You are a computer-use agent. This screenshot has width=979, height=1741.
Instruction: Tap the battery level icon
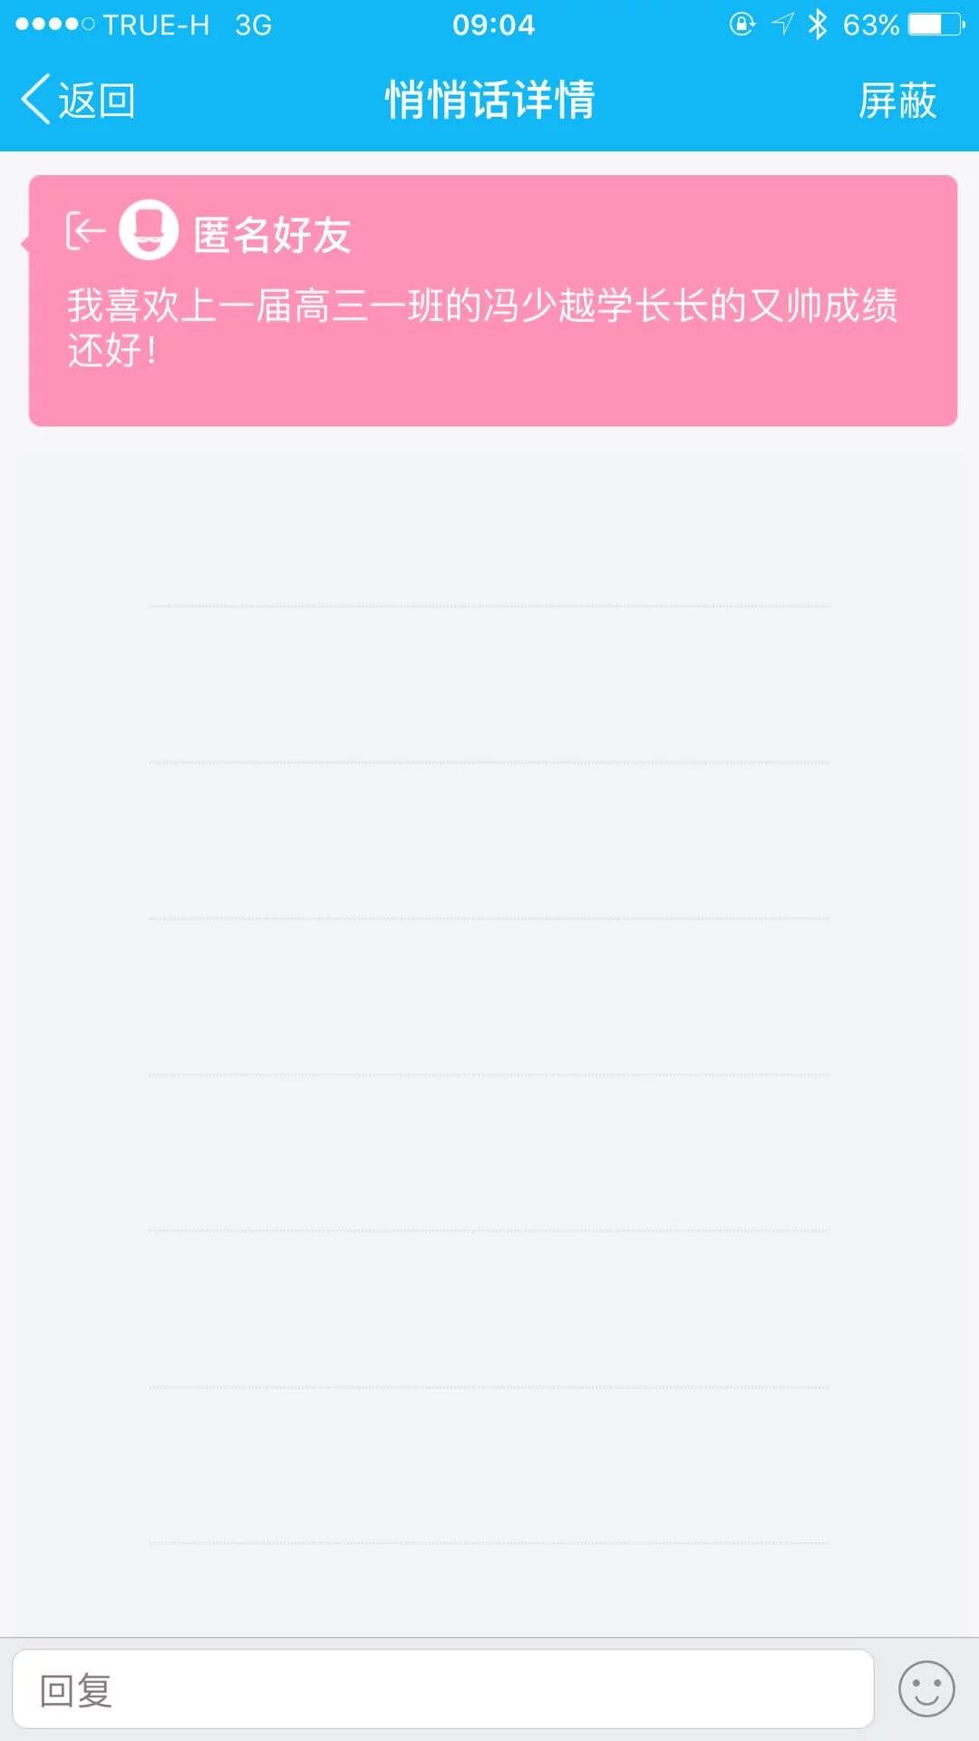coord(936,24)
